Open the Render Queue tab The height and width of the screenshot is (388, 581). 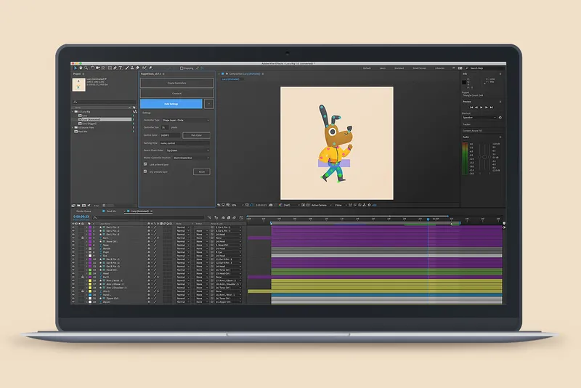point(84,211)
